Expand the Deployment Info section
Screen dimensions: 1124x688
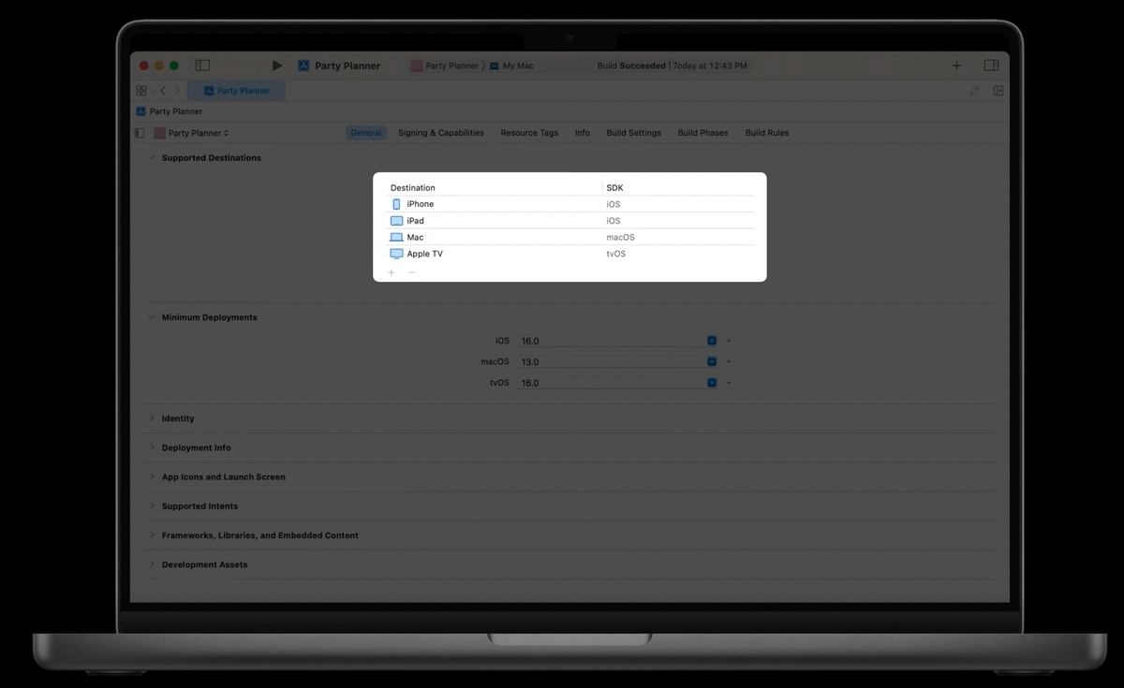click(x=152, y=447)
